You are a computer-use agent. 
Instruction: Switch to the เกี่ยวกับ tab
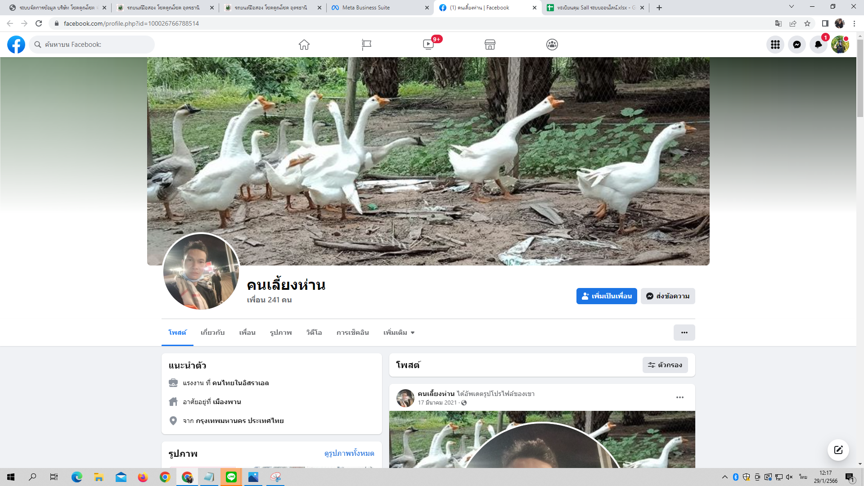[x=212, y=333]
